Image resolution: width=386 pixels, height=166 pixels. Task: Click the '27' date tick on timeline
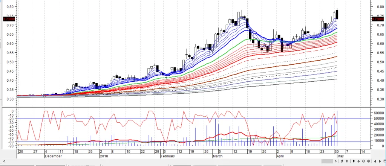pyautogui.click(x=35, y=151)
